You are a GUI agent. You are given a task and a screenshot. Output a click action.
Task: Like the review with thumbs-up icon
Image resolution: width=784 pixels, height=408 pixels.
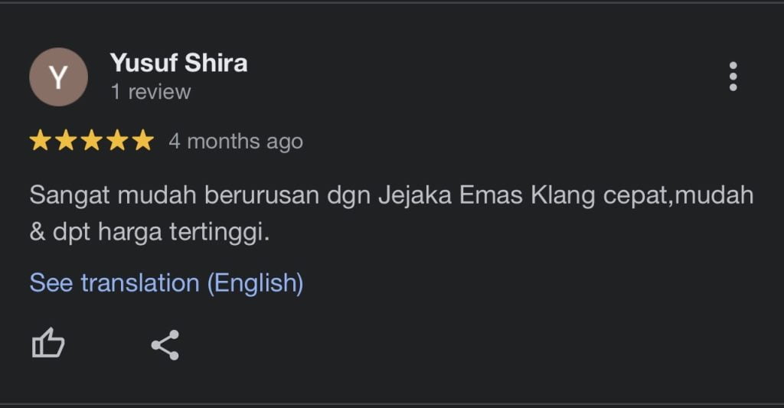48,344
